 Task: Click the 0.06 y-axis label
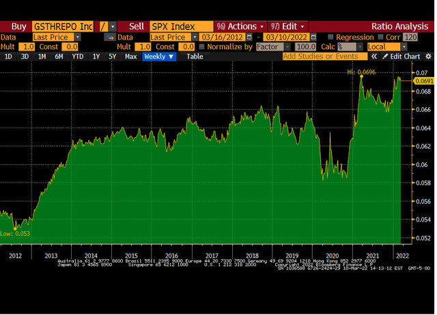[422, 164]
